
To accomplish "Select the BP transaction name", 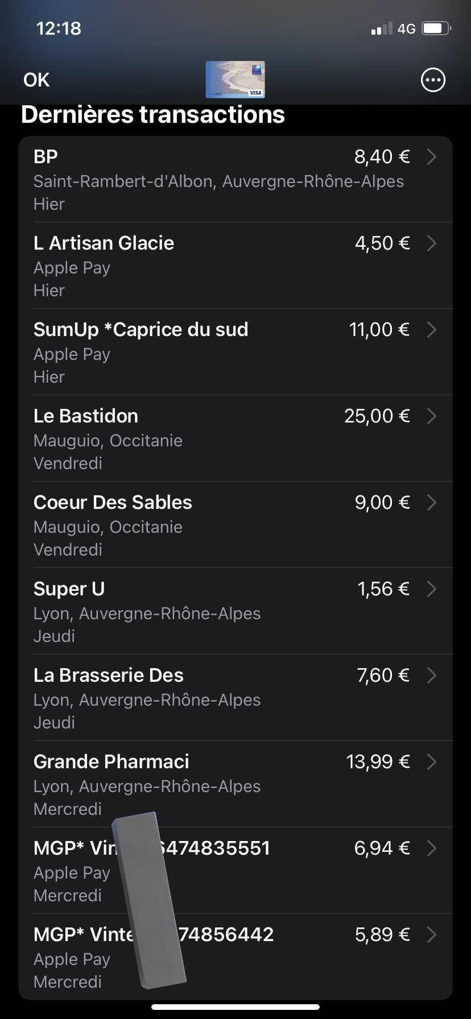I will [x=46, y=157].
